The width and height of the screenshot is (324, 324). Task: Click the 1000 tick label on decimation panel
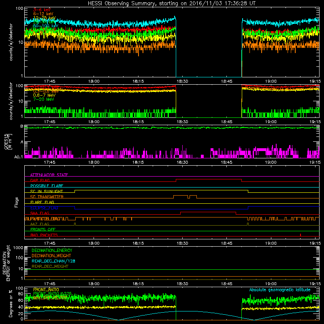click(x=18, y=247)
